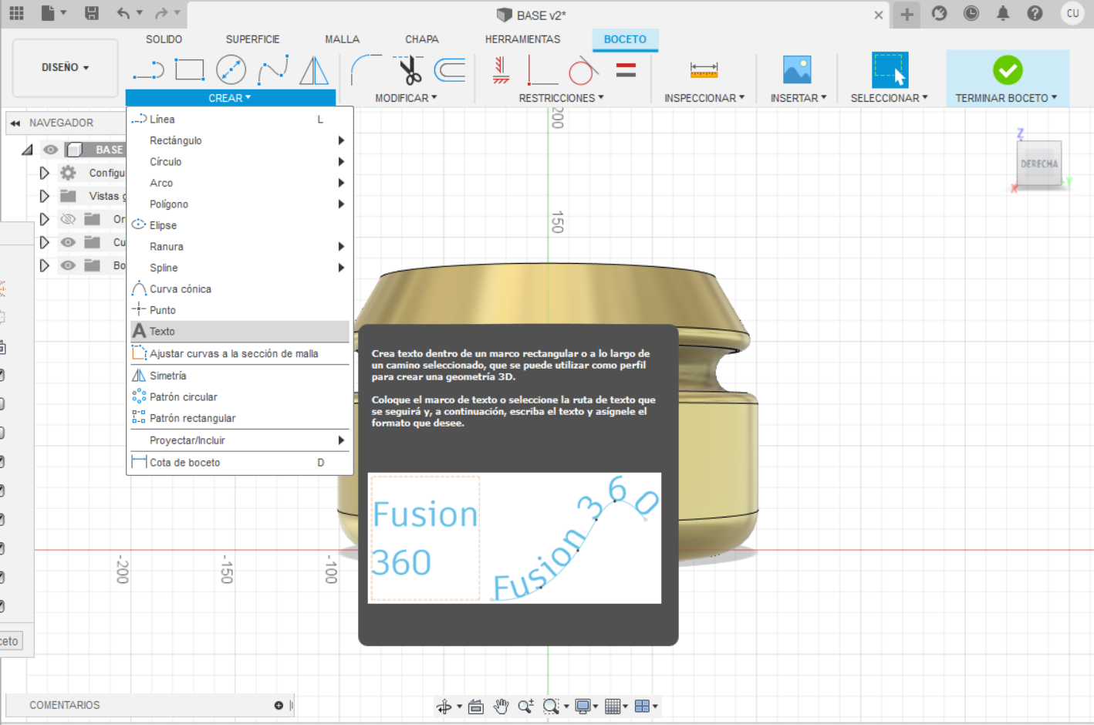Open the INSPECCIONAR dropdown

pos(704,98)
